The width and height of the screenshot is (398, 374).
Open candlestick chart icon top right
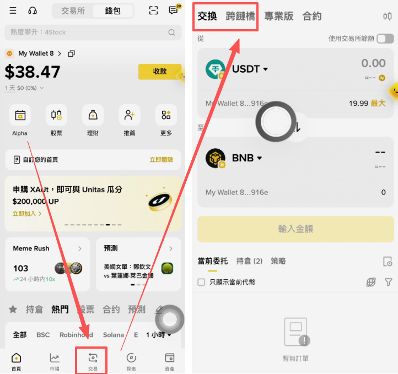(x=388, y=17)
